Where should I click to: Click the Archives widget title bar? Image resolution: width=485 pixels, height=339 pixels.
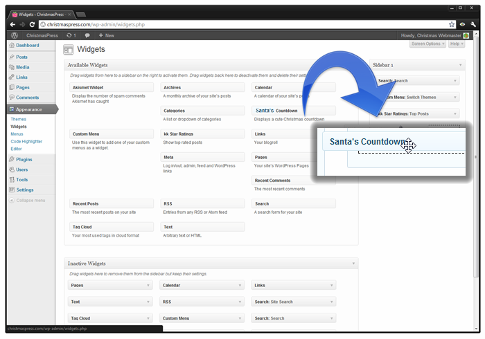(x=202, y=87)
